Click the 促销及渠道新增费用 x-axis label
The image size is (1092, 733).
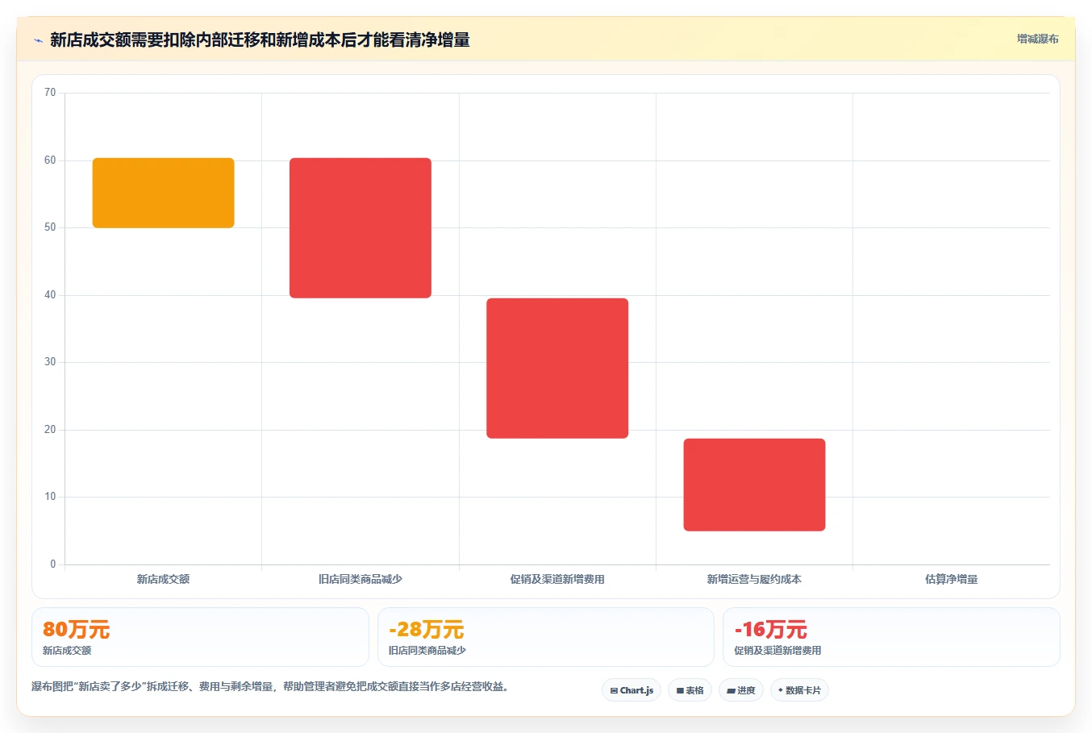557,579
